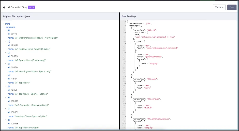Select the id: 30119 row

(12, 34)
